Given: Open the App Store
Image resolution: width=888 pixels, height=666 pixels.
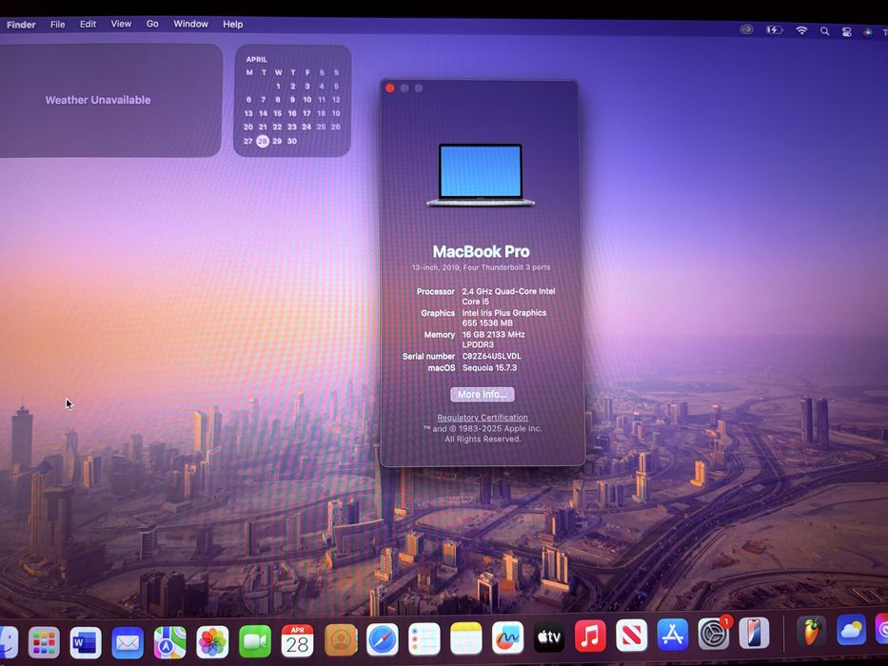Looking at the screenshot, I should (672, 634).
